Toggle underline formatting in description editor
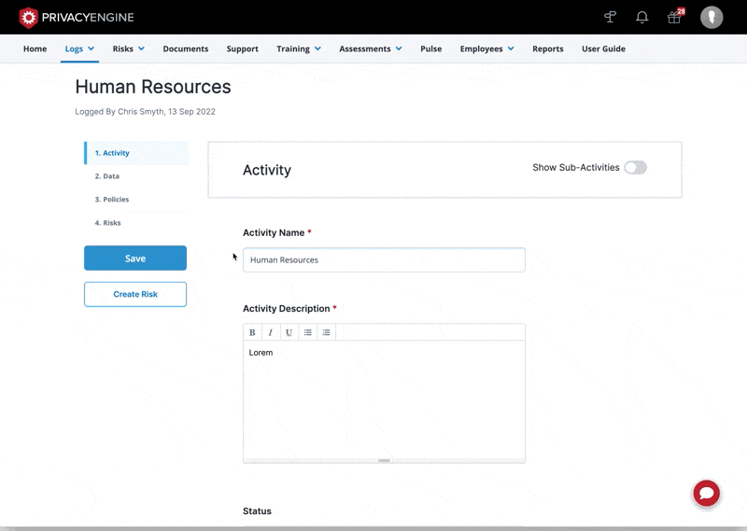The width and height of the screenshot is (747, 531). coord(289,332)
